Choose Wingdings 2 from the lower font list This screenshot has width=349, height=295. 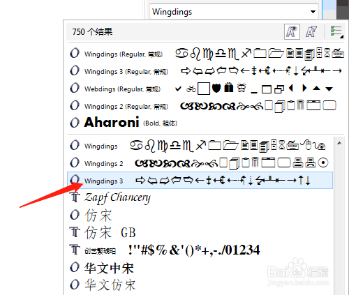[x=200, y=163]
